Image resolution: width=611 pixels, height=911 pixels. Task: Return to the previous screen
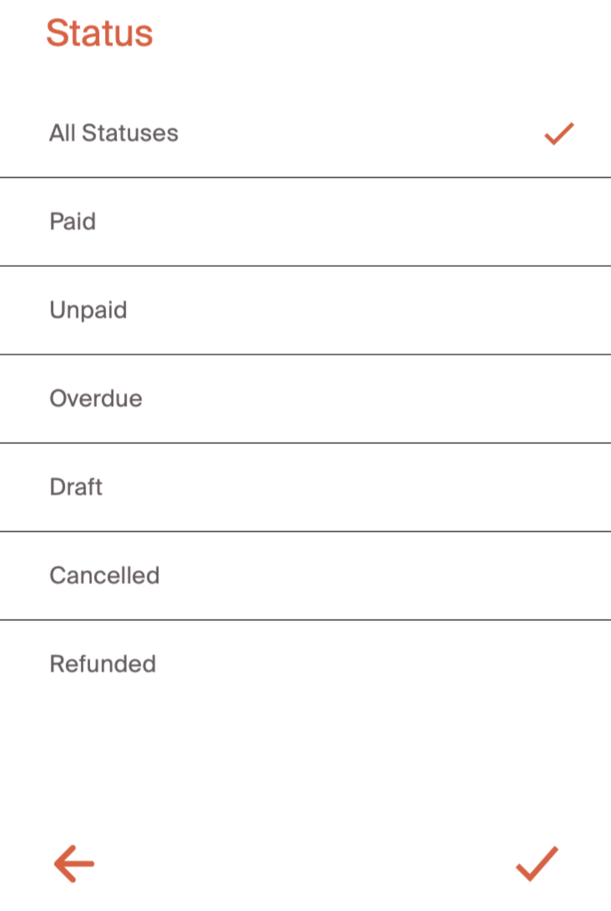pos(74,864)
